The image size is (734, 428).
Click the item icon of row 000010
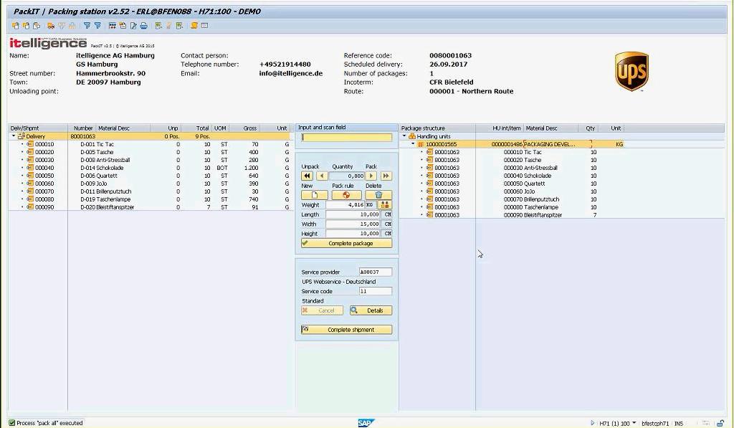[30, 144]
